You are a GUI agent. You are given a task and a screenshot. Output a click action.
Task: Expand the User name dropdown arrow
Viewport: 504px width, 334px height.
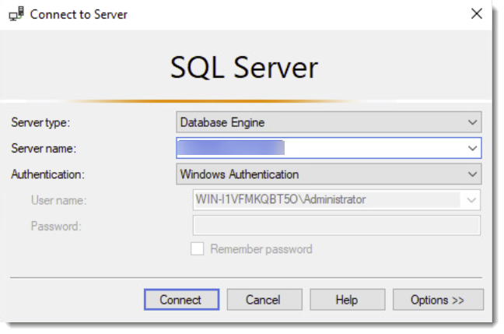tap(471, 200)
